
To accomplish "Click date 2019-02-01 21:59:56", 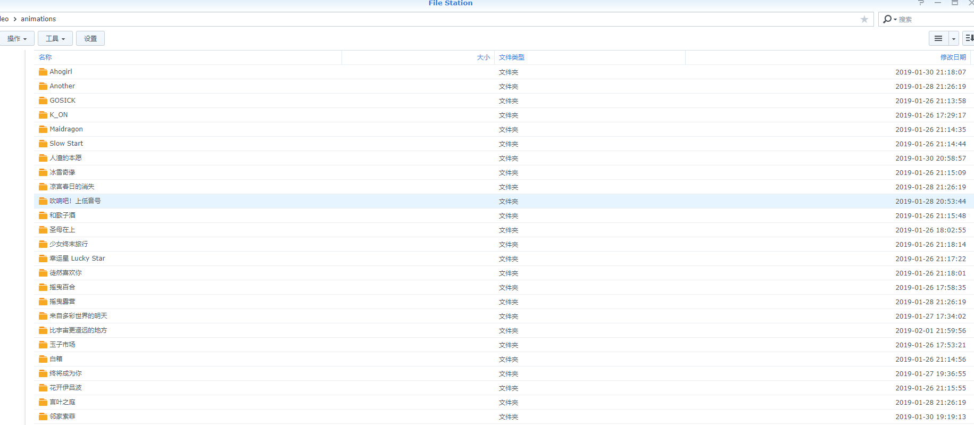I will [x=930, y=331].
